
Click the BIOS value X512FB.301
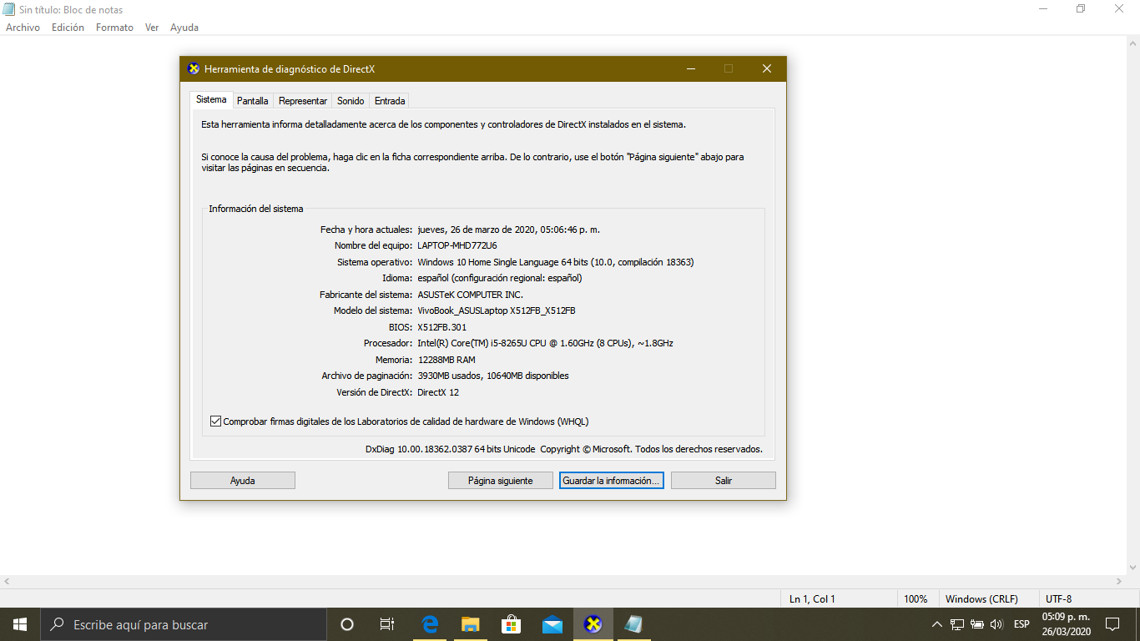(442, 327)
